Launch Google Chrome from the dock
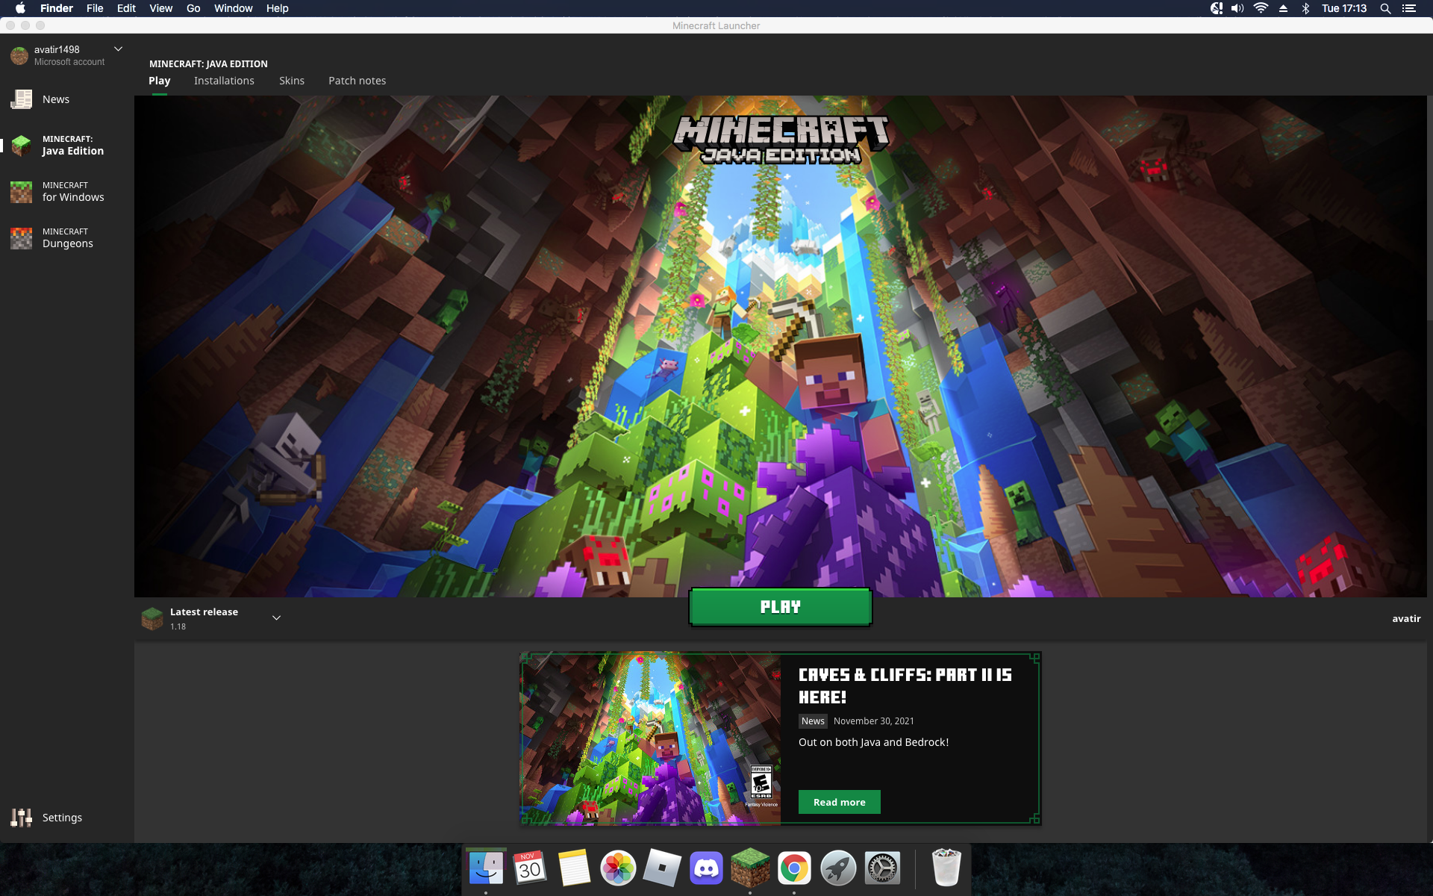The width and height of the screenshot is (1433, 896). pos(794,868)
